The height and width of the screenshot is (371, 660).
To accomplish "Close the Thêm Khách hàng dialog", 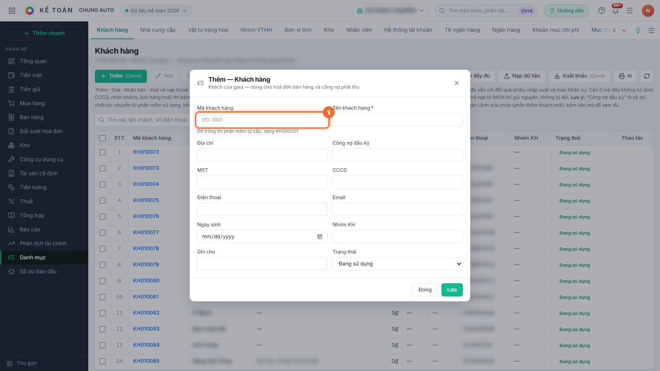I will pyautogui.click(x=457, y=83).
